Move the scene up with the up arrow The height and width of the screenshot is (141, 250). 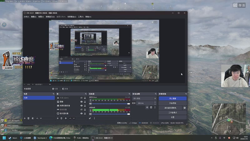point(37,118)
